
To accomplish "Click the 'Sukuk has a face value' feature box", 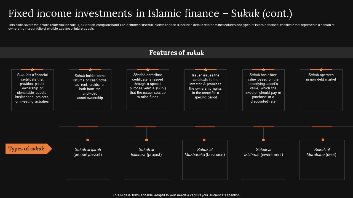I will (x=263, y=90).
